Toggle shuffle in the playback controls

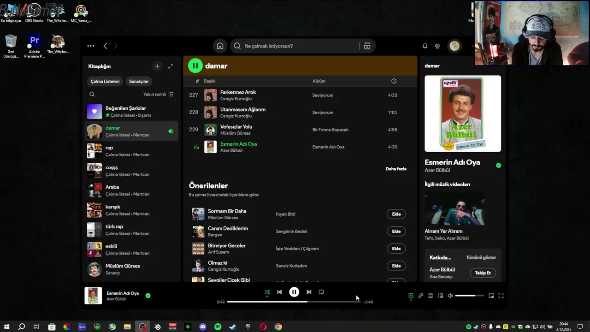267,292
